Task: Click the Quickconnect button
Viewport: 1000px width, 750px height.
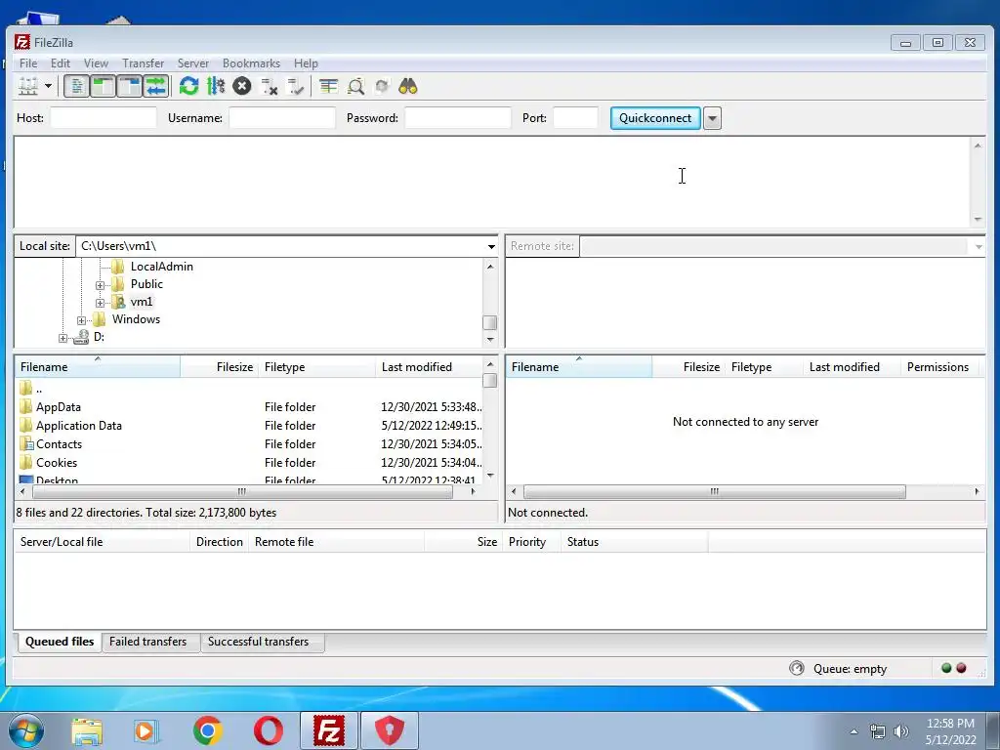Action: pos(655,118)
